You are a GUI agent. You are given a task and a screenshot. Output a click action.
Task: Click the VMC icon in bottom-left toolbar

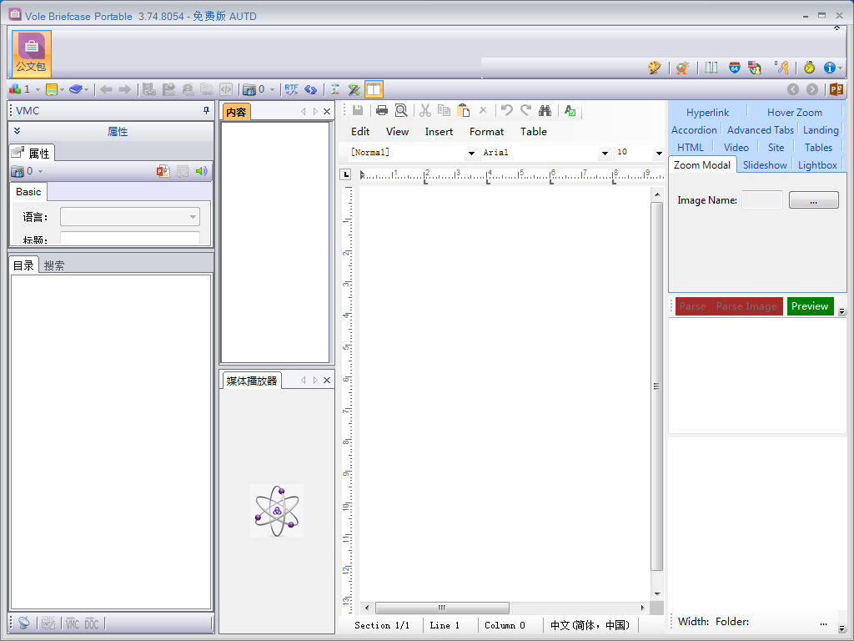click(x=73, y=623)
